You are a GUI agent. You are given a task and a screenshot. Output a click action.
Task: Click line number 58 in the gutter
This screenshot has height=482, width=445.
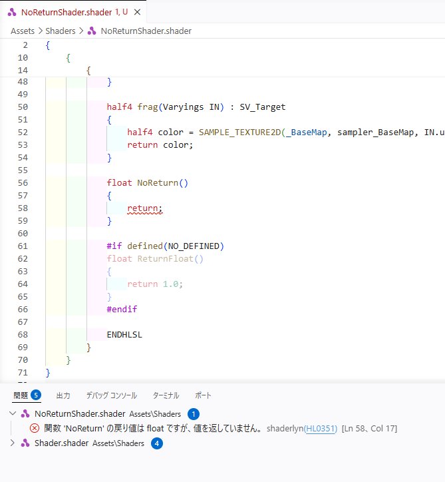coord(23,208)
